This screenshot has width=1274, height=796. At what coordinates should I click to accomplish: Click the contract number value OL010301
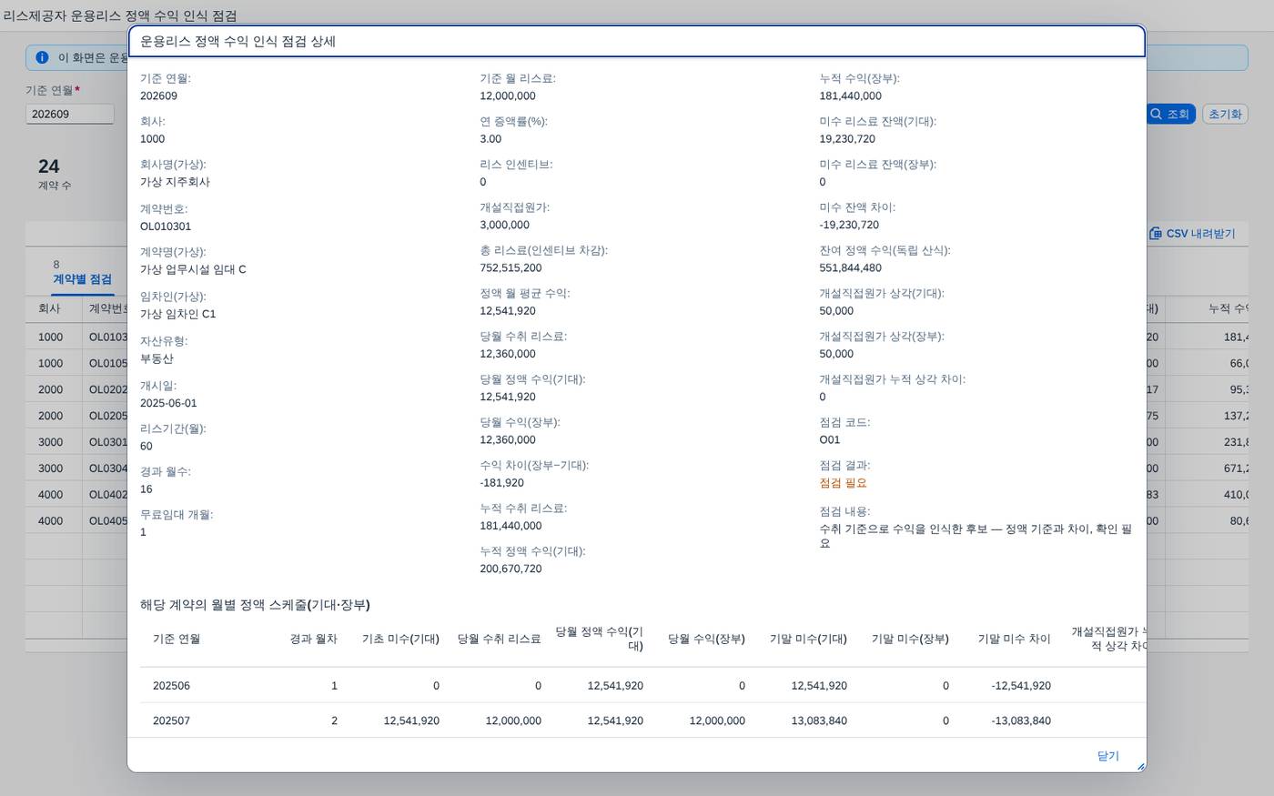166,226
